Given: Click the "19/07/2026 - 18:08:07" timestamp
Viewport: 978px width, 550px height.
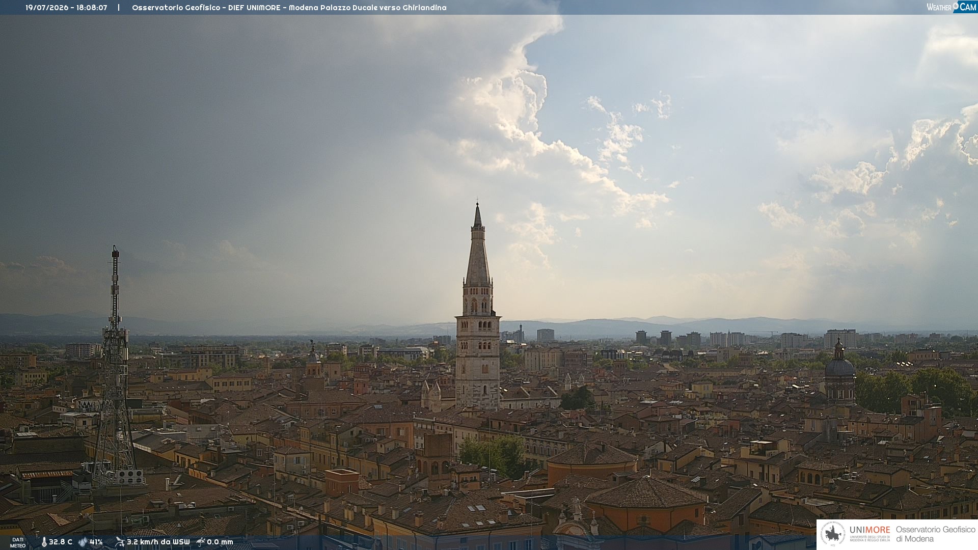Looking at the screenshot, I should 66,8.
